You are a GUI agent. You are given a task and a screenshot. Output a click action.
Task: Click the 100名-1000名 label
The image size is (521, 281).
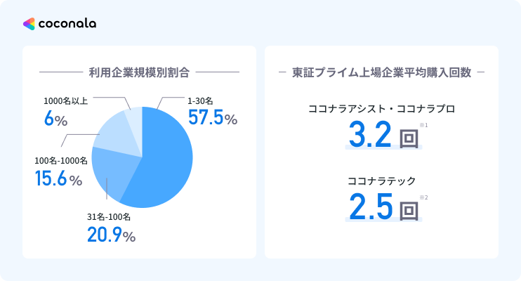61,161
